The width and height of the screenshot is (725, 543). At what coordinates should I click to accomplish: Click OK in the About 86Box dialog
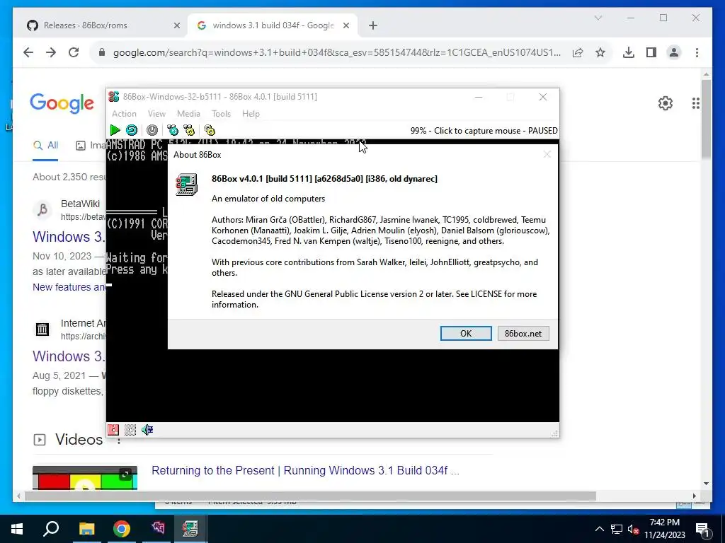466,334
